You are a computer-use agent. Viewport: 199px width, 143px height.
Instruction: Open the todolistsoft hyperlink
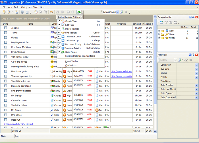[x=121, y=71]
